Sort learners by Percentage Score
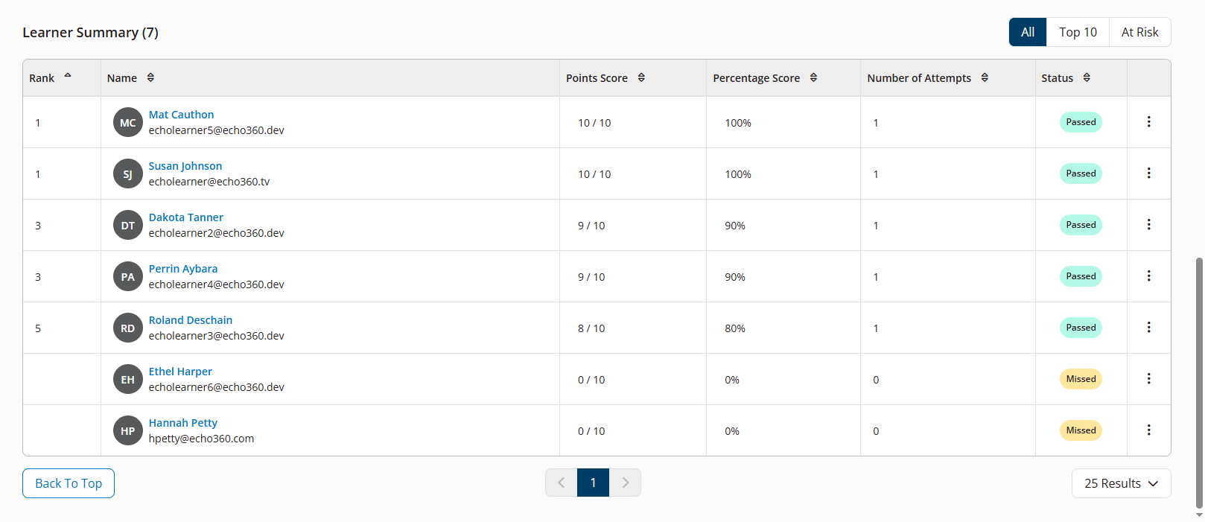Image resolution: width=1205 pixels, height=522 pixels. (813, 77)
